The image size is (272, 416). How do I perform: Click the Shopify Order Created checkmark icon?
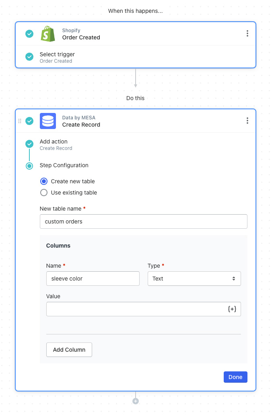(x=29, y=34)
